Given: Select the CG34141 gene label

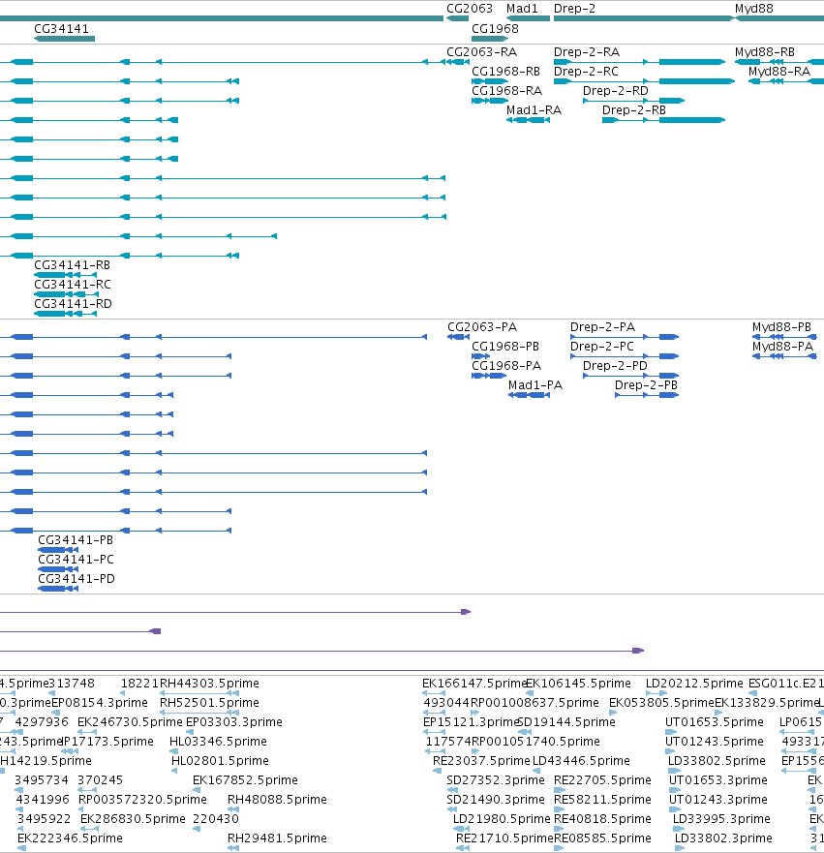Looking at the screenshot, I should point(61,29).
